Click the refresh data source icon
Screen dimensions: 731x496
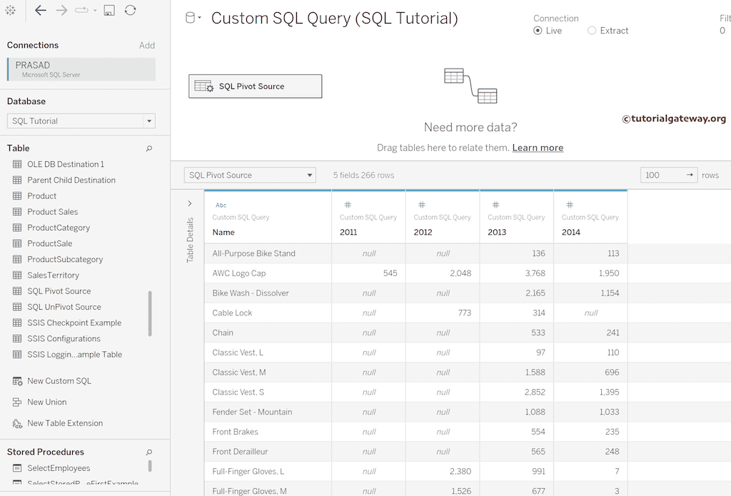coord(130,11)
